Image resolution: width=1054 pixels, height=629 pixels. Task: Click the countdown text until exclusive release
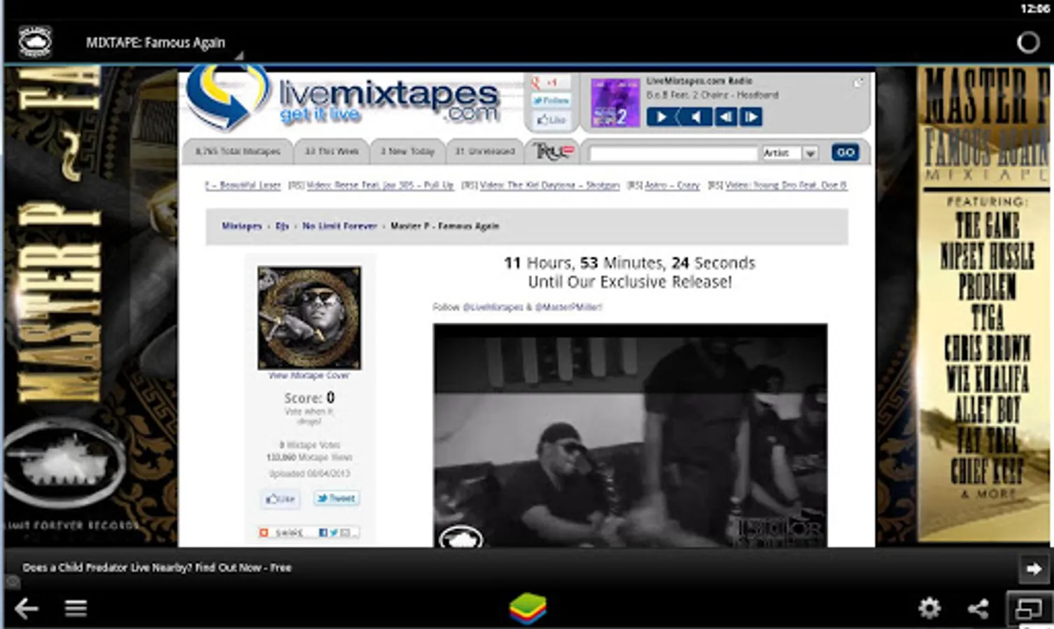coord(630,273)
